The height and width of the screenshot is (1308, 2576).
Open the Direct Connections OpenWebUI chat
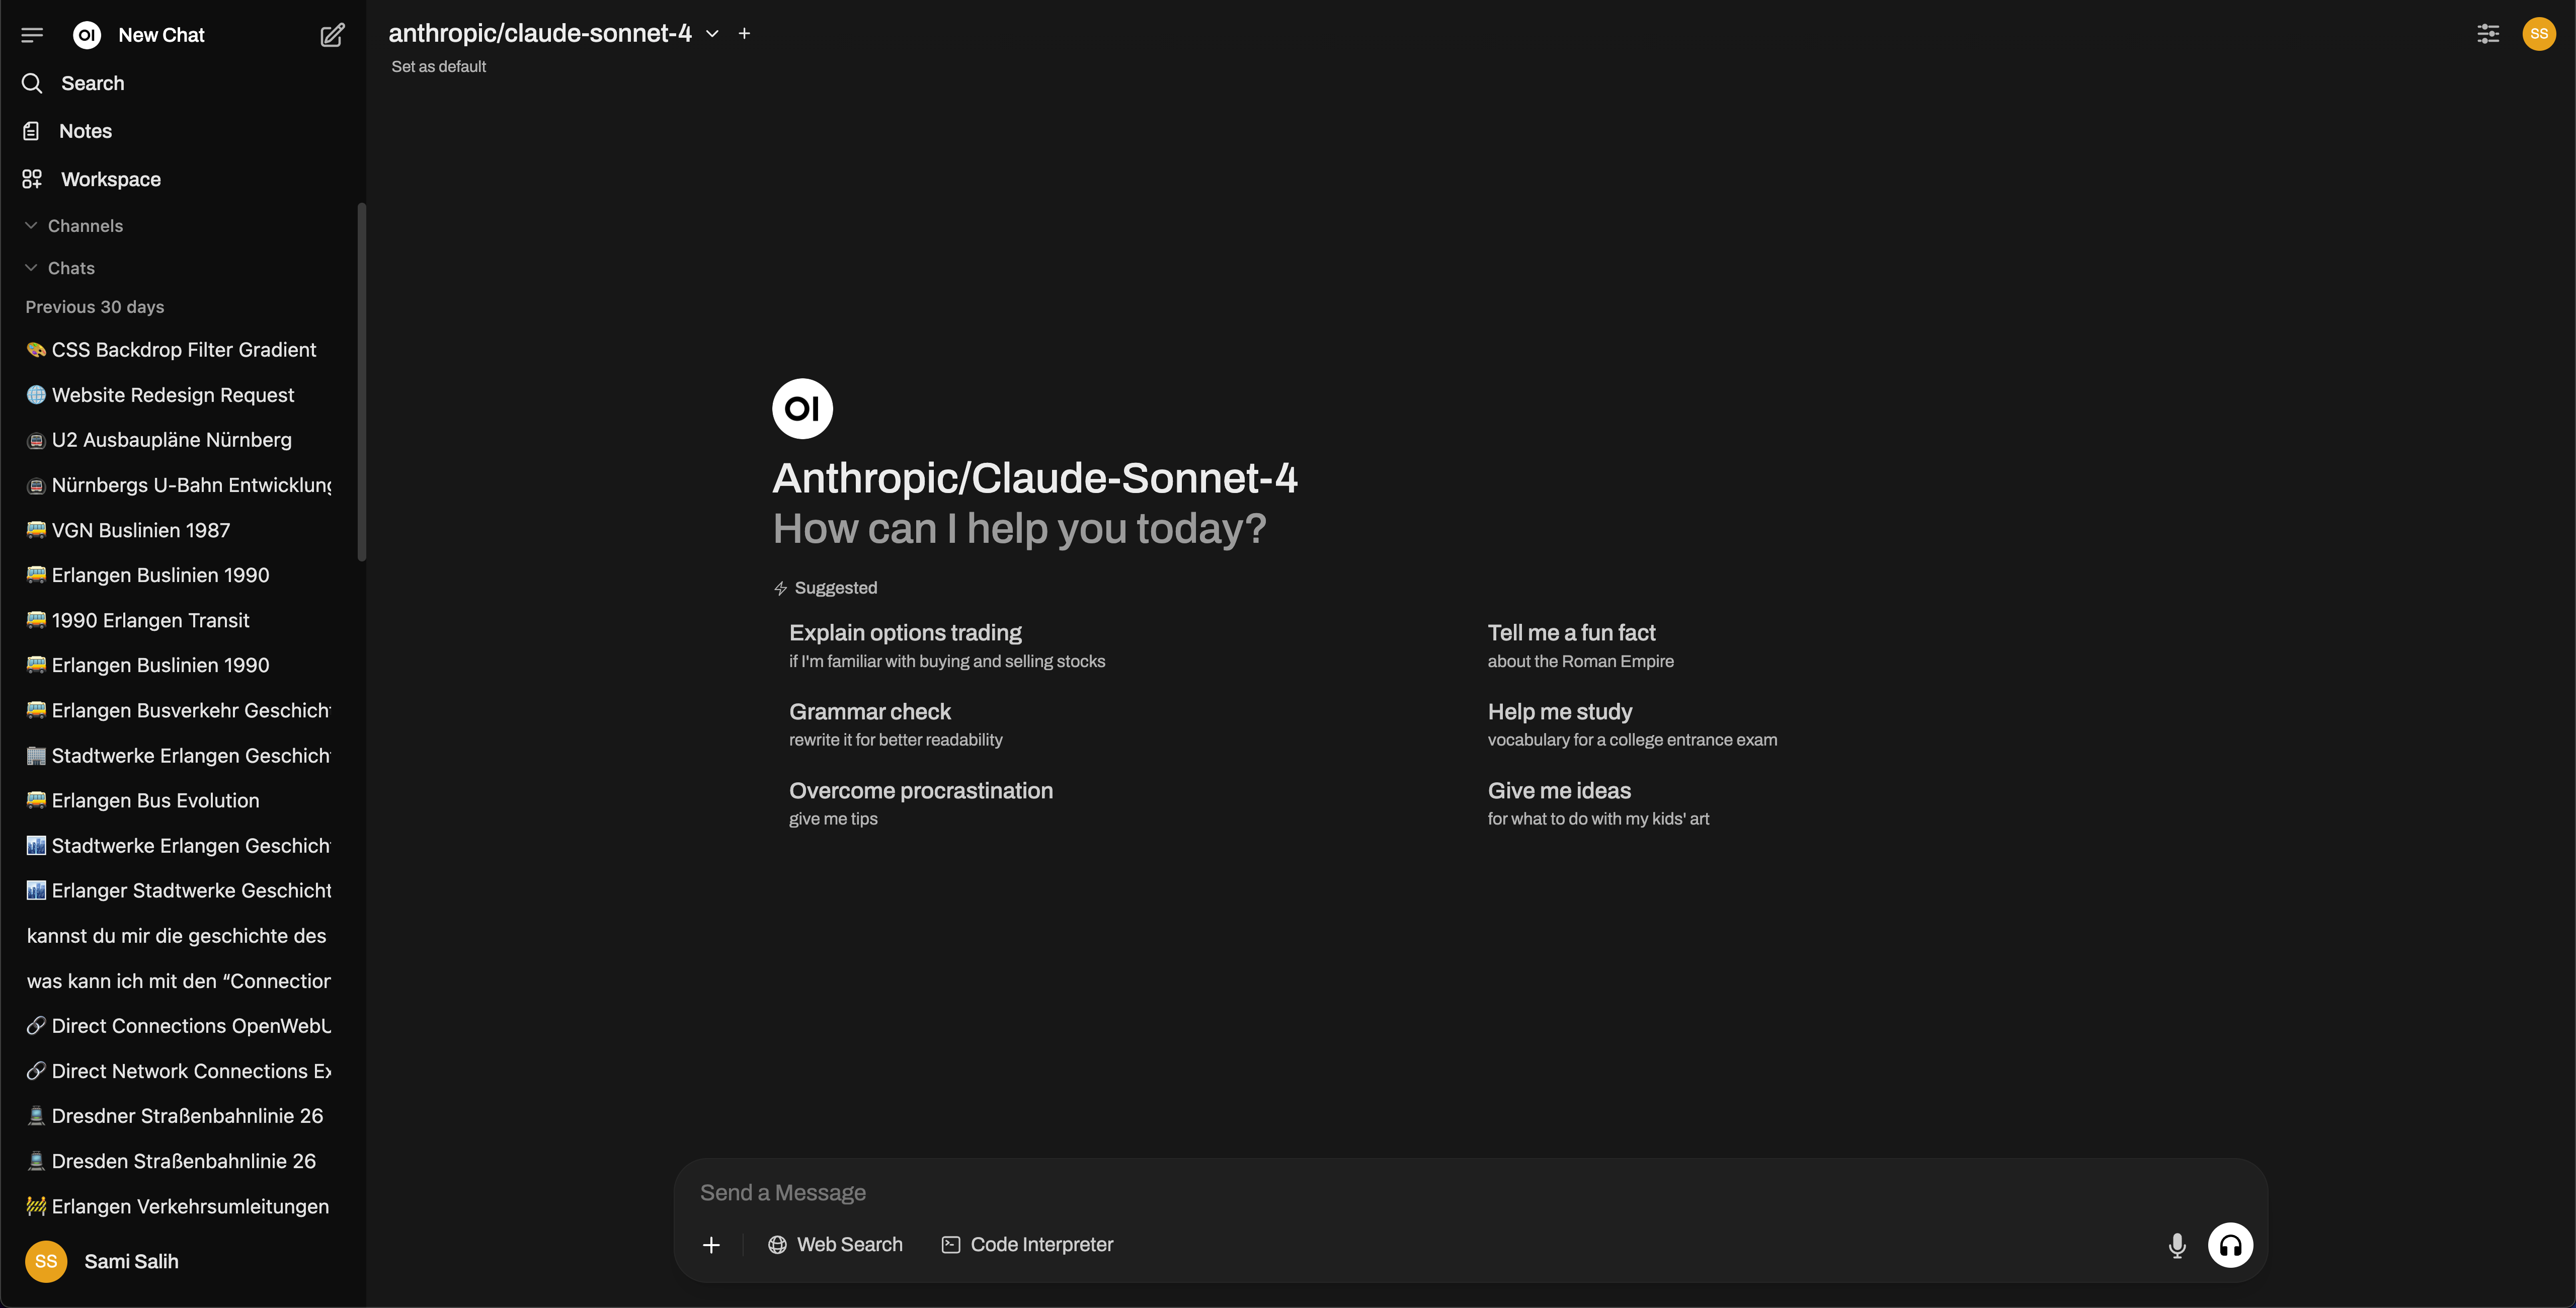point(178,1026)
